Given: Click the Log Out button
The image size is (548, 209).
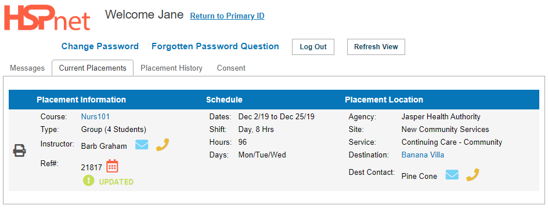Looking at the screenshot, I should (313, 47).
